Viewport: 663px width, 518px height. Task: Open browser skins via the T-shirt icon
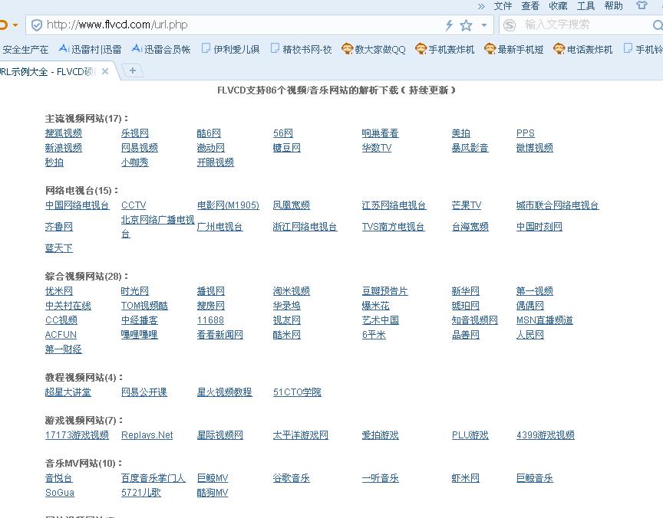[x=642, y=6]
